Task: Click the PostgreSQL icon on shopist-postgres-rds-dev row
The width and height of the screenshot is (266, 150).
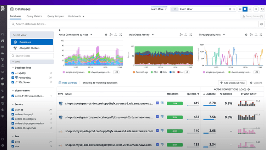Action: point(61,103)
